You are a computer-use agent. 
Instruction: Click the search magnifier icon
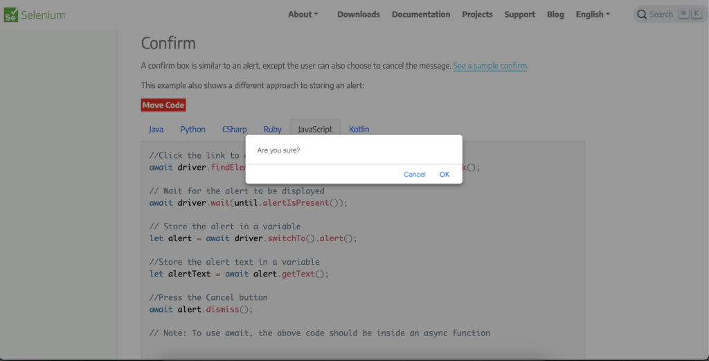tap(642, 15)
